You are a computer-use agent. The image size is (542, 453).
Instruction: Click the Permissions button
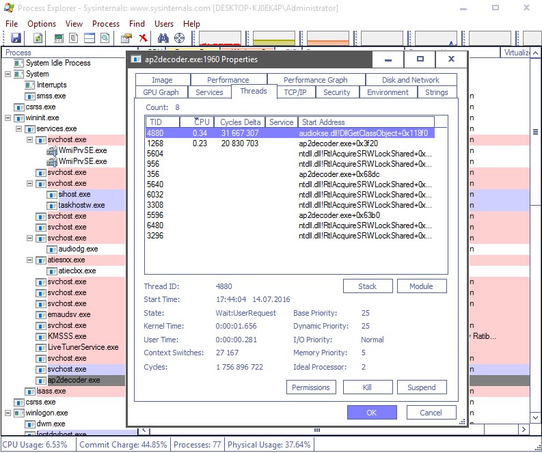coord(311,387)
